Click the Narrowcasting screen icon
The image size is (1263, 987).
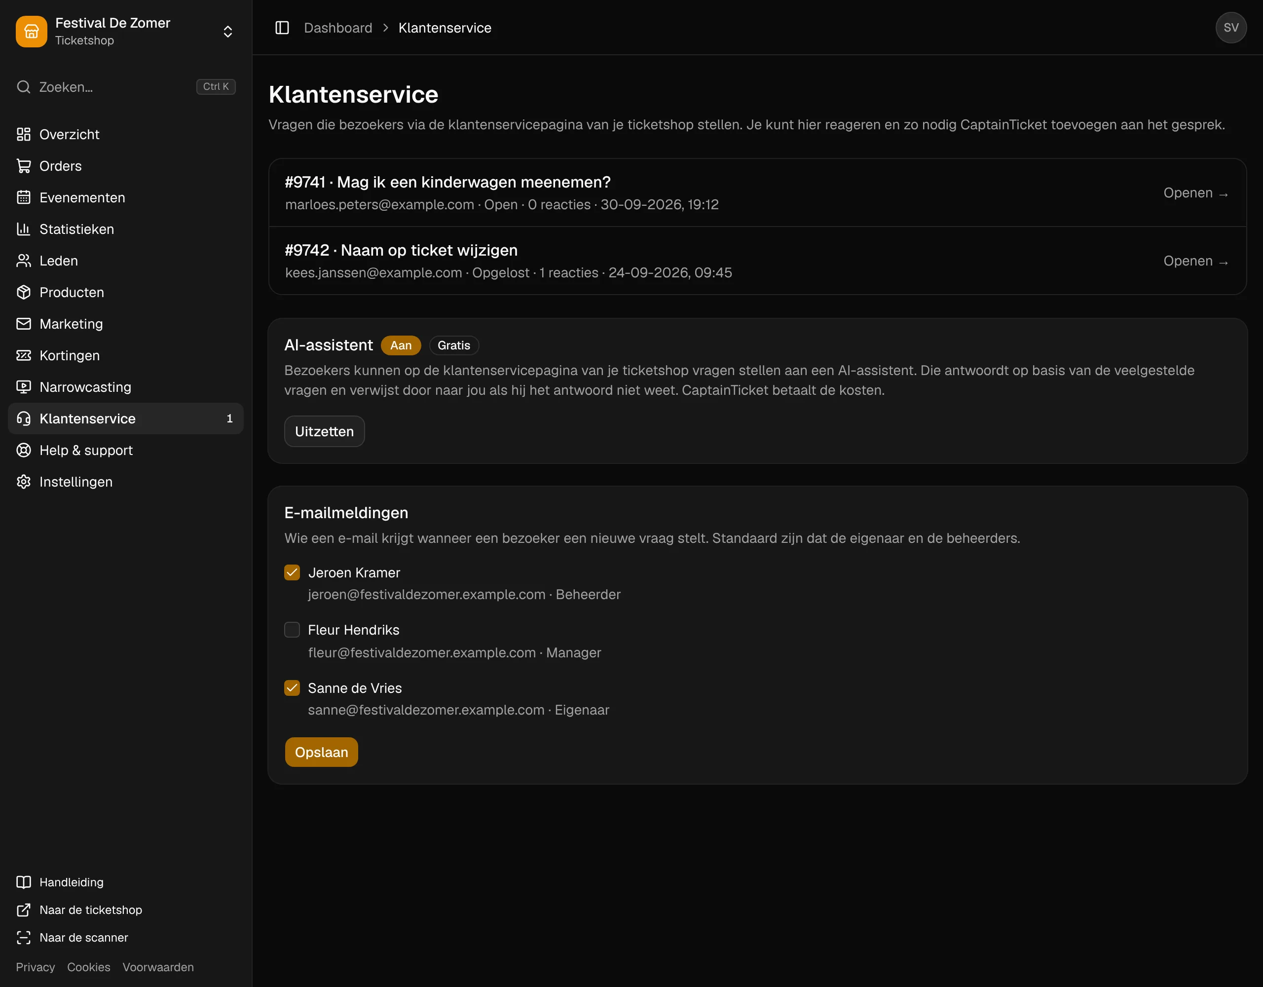24,386
